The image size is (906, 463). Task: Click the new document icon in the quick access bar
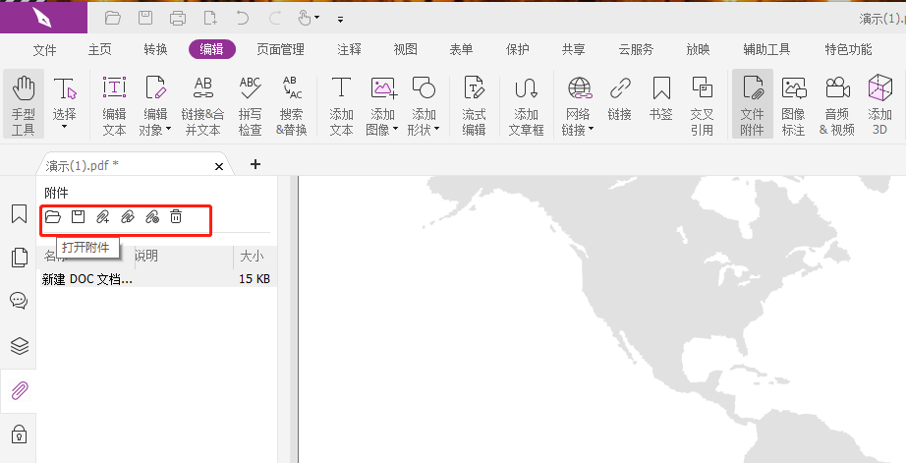pos(211,18)
